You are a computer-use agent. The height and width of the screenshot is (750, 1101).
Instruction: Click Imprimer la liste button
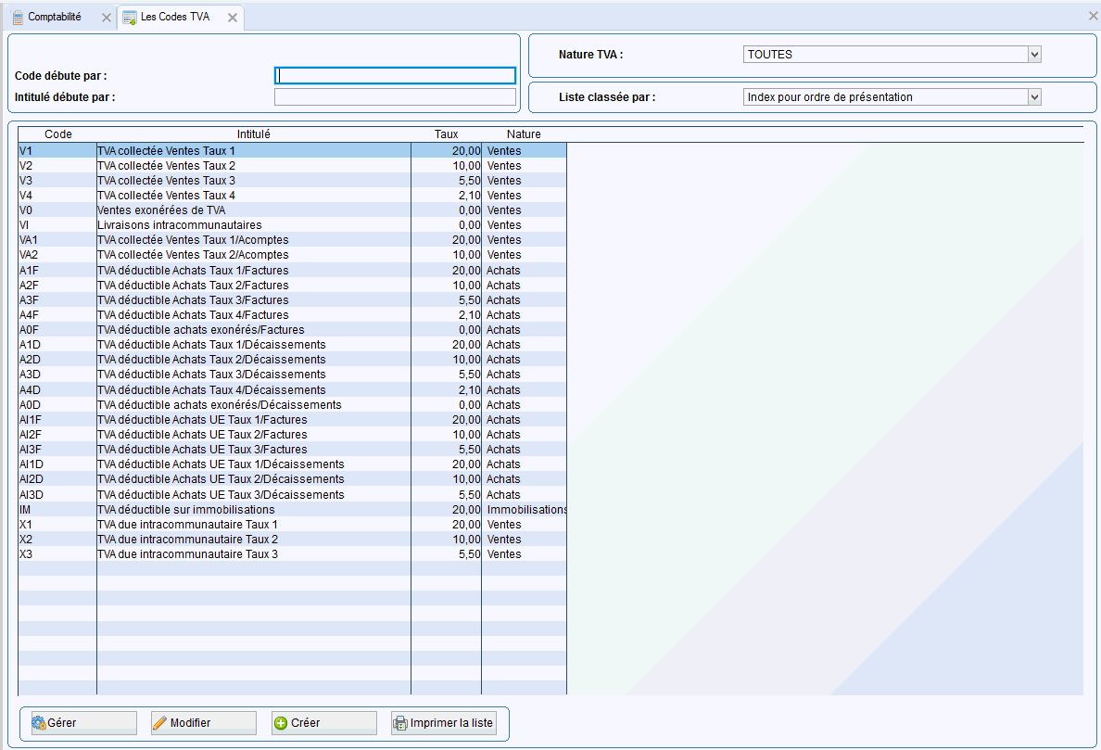pyautogui.click(x=444, y=722)
